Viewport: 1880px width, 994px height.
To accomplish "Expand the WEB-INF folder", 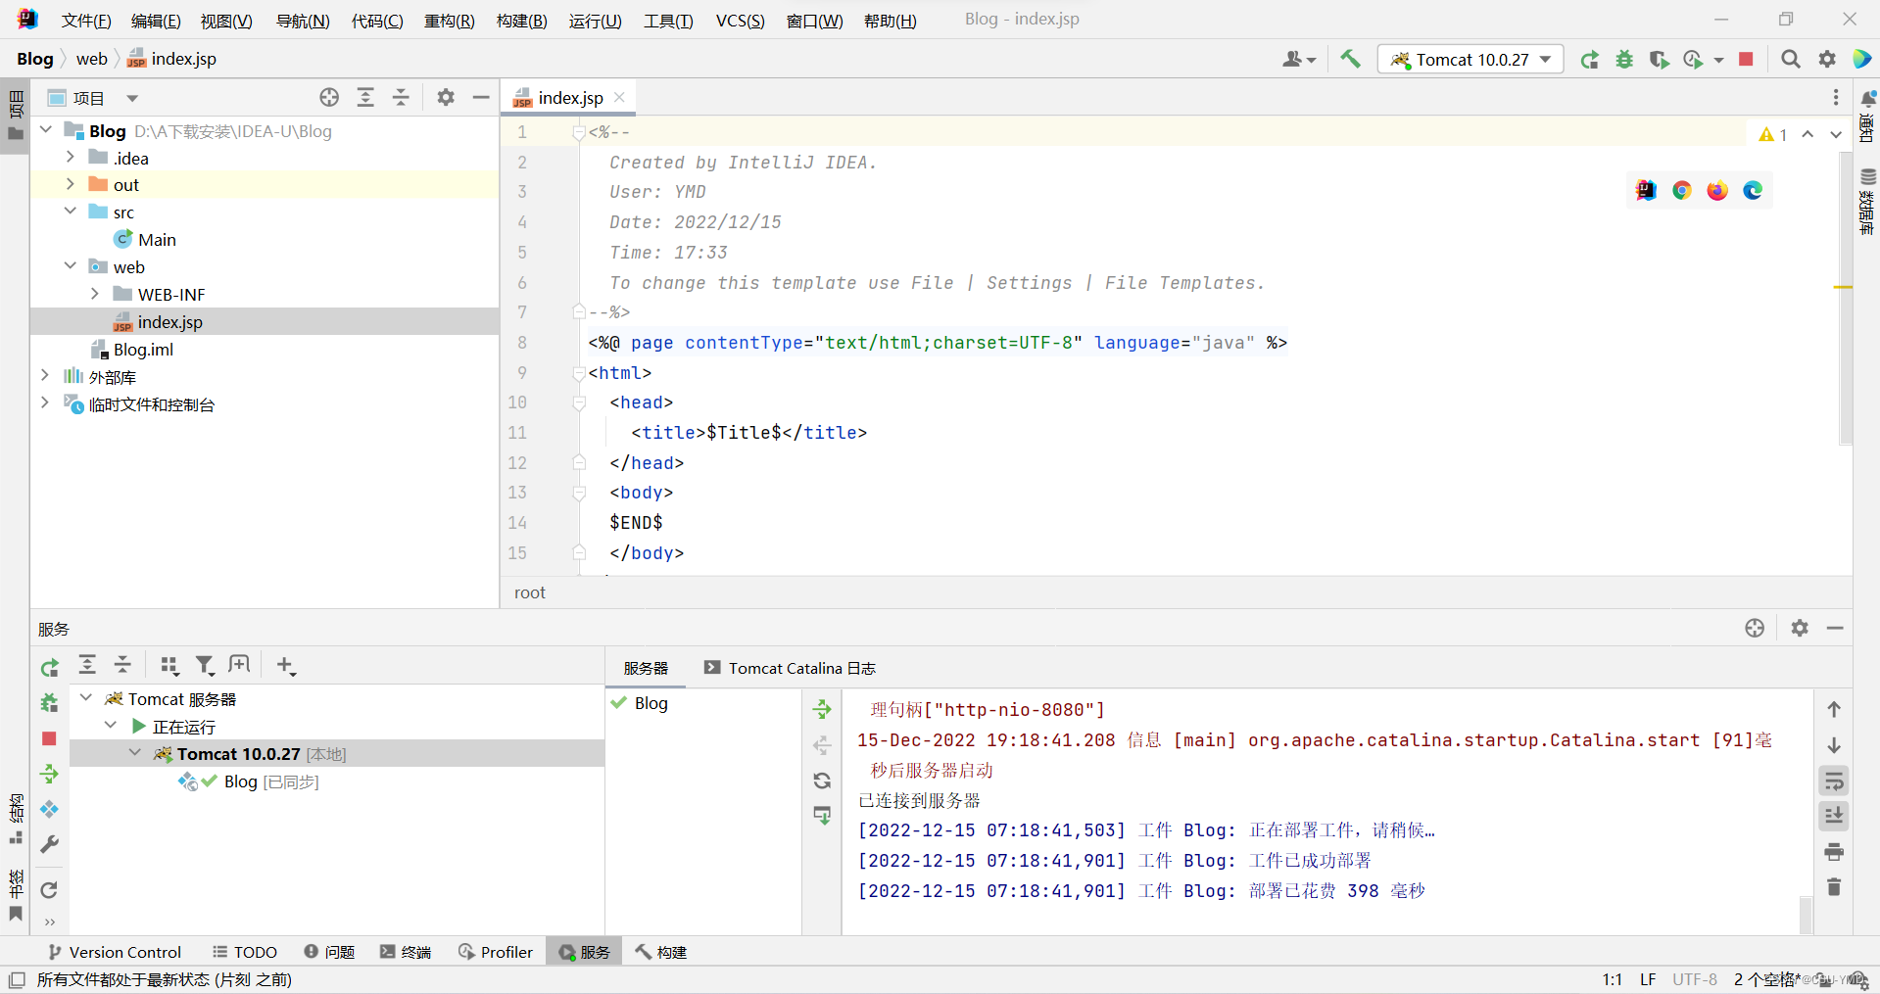I will point(94,294).
